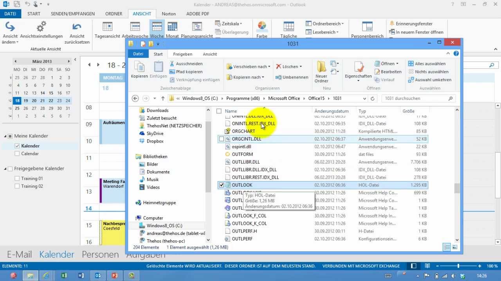Uncheck Kalender checkbox in Outlook sidebar
The image size is (501, 281).
point(17,146)
